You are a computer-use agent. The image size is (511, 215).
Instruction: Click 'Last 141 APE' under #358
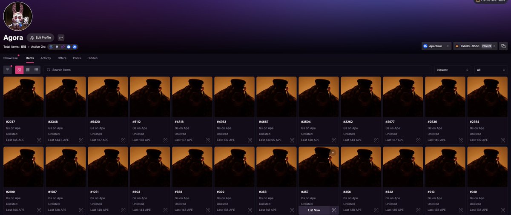(268, 210)
